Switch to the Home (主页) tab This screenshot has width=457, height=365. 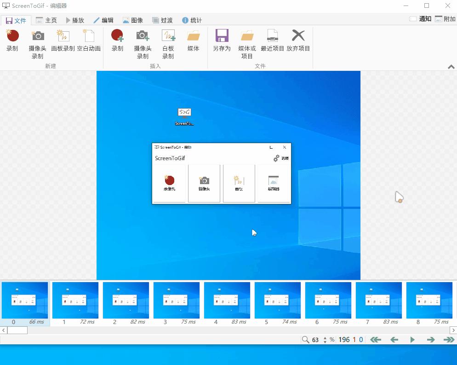47,20
